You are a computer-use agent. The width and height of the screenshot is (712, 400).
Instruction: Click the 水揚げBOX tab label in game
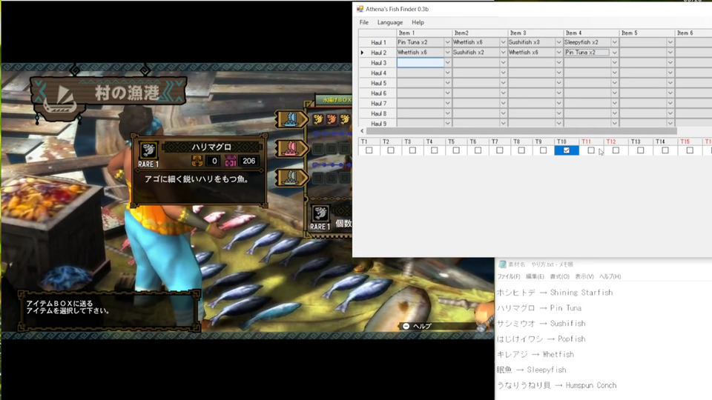click(x=336, y=99)
